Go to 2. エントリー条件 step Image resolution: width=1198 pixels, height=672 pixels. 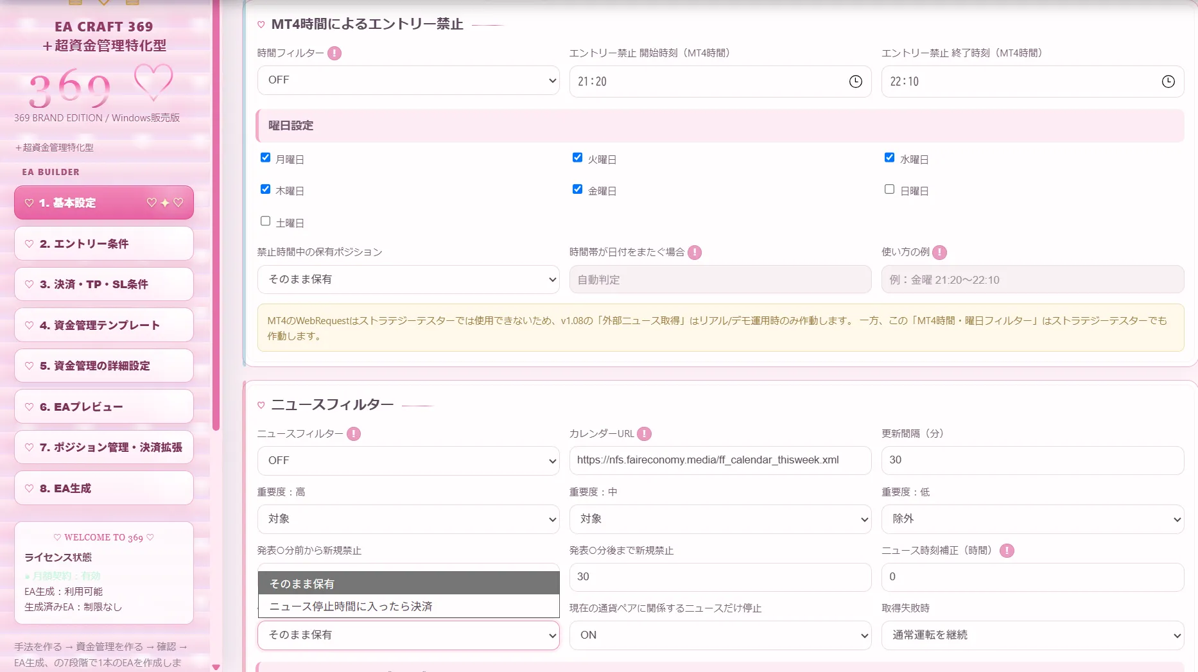coord(104,244)
